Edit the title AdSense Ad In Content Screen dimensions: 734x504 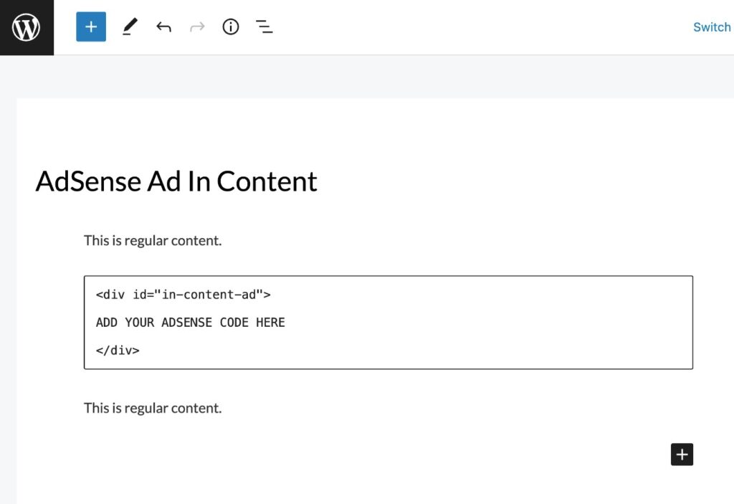tap(176, 181)
